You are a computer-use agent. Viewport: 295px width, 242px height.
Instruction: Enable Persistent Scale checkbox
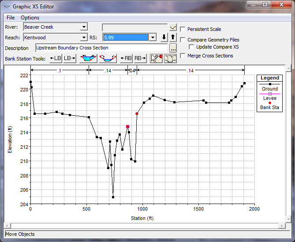(183, 29)
